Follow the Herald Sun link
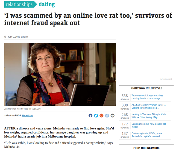 (x=28, y=115)
